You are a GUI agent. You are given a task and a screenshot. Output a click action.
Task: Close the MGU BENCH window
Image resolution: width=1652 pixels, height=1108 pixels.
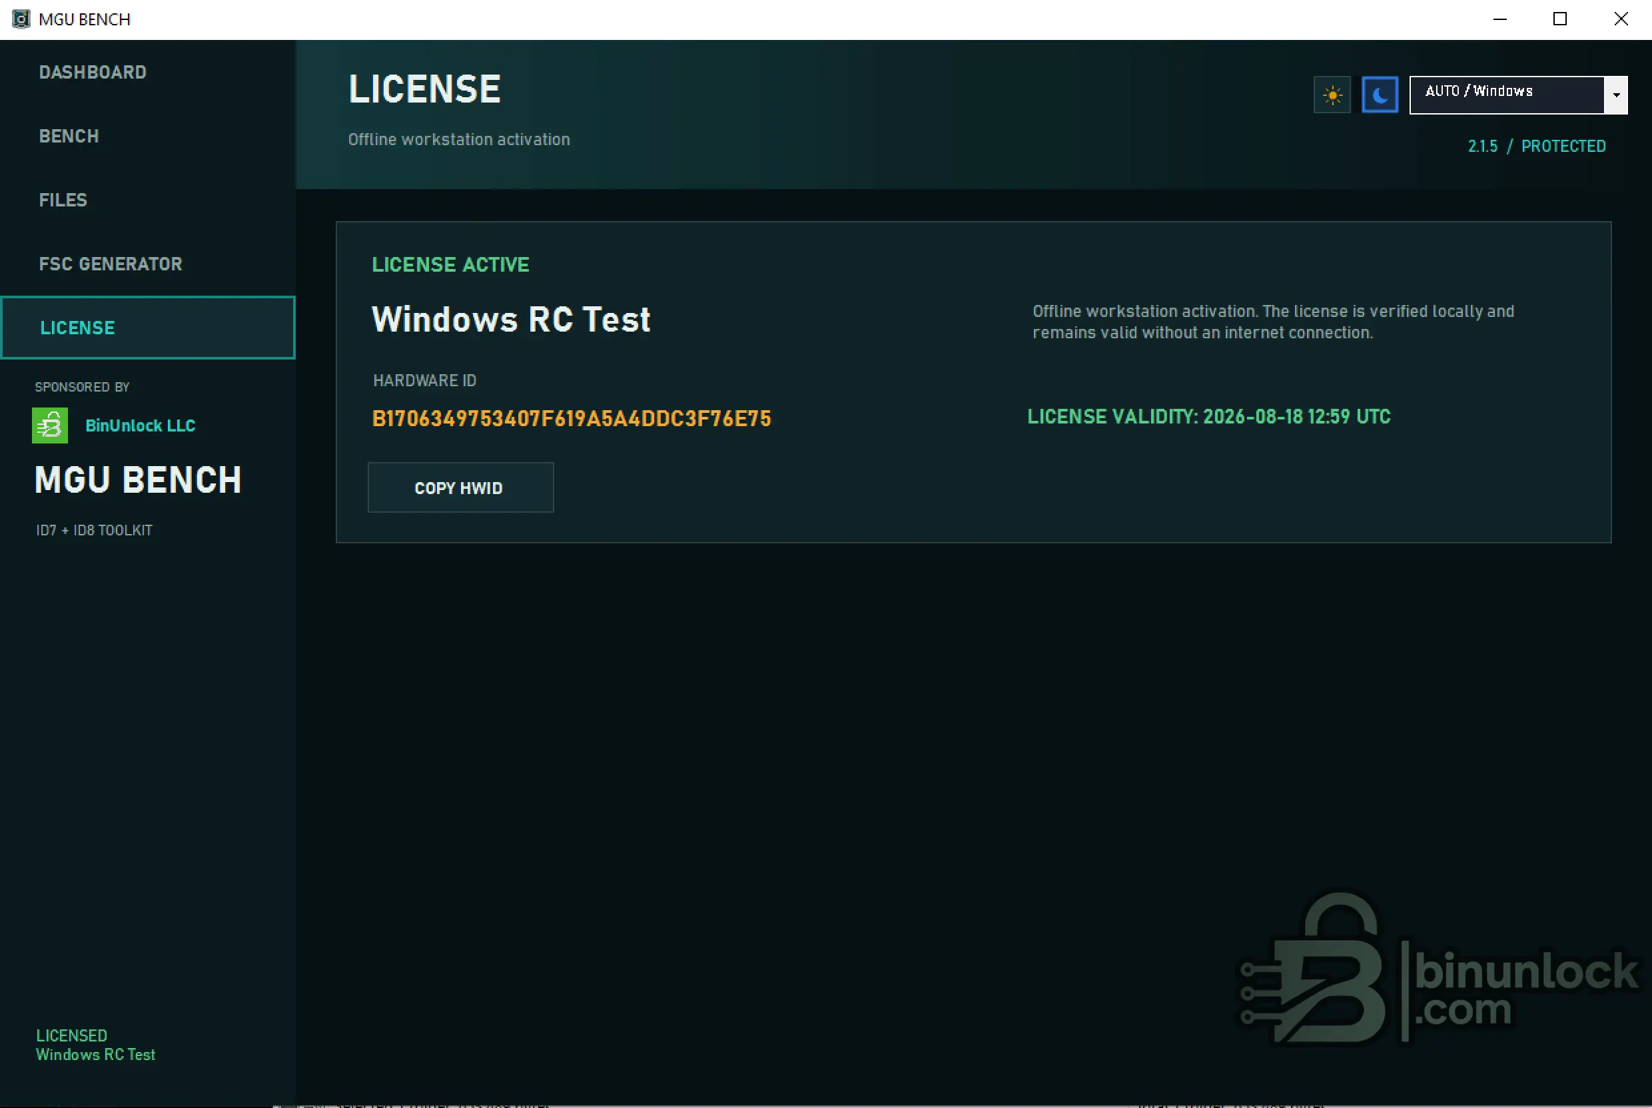coord(1621,19)
